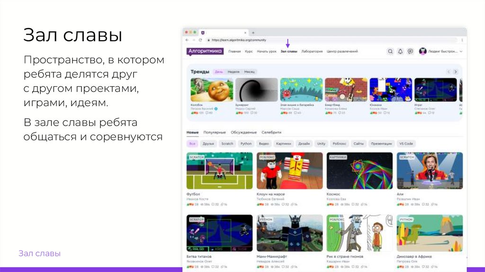Open the Начать урок menu item

267,51
